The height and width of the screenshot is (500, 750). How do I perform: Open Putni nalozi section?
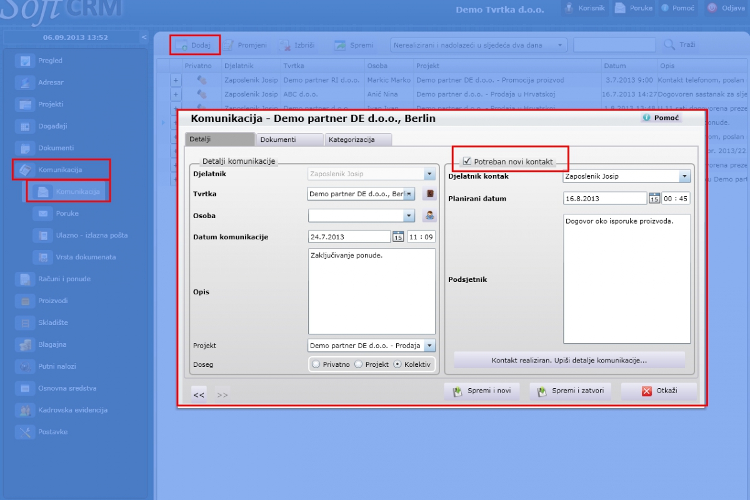coord(57,366)
